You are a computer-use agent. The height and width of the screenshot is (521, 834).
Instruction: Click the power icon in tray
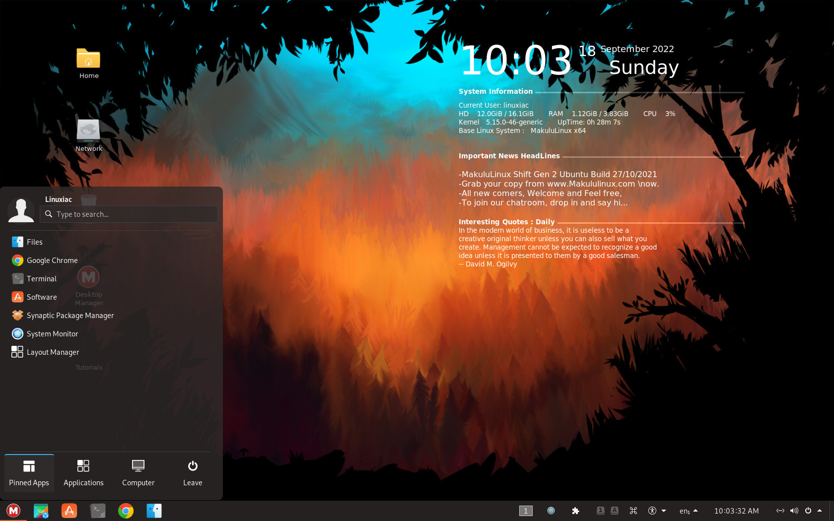(x=808, y=511)
